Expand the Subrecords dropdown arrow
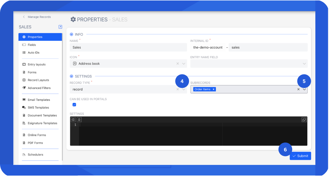329x177 pixels. click(304, 89)
